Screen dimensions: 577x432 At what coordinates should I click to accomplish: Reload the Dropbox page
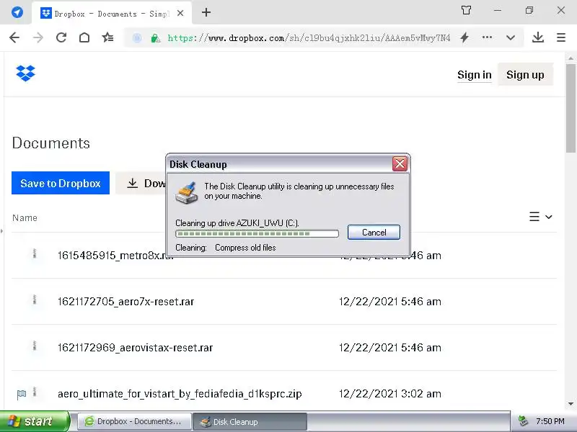click(x=61, y=37)
